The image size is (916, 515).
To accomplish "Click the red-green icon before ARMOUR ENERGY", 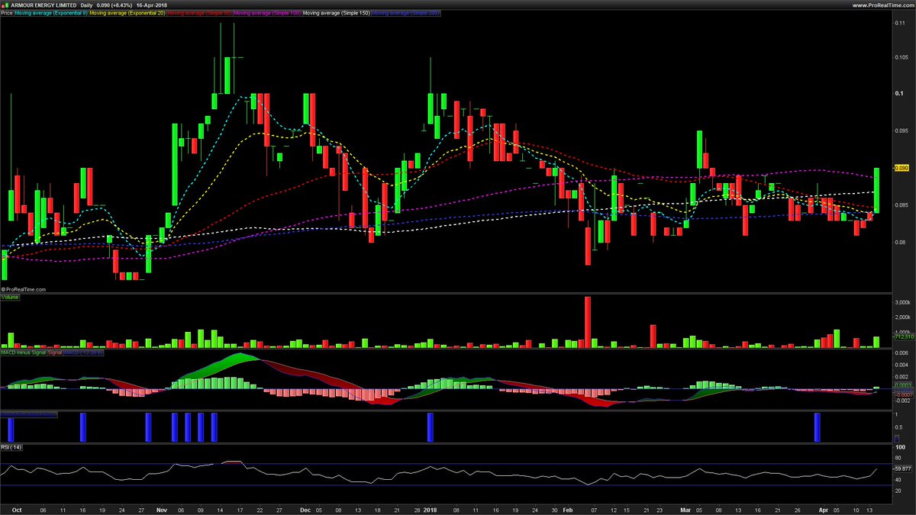I will [5, 5].
